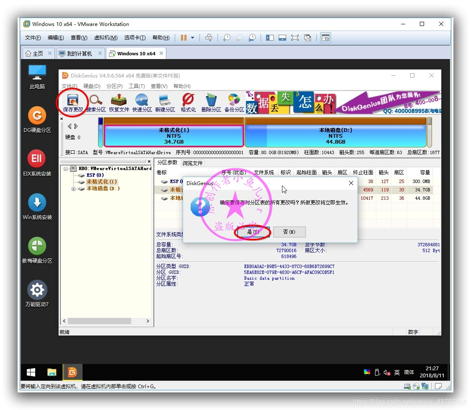Open DiskGenius 分区(P) menu
The height and width of the screenshot is (410, 471).
click(114, 86)
